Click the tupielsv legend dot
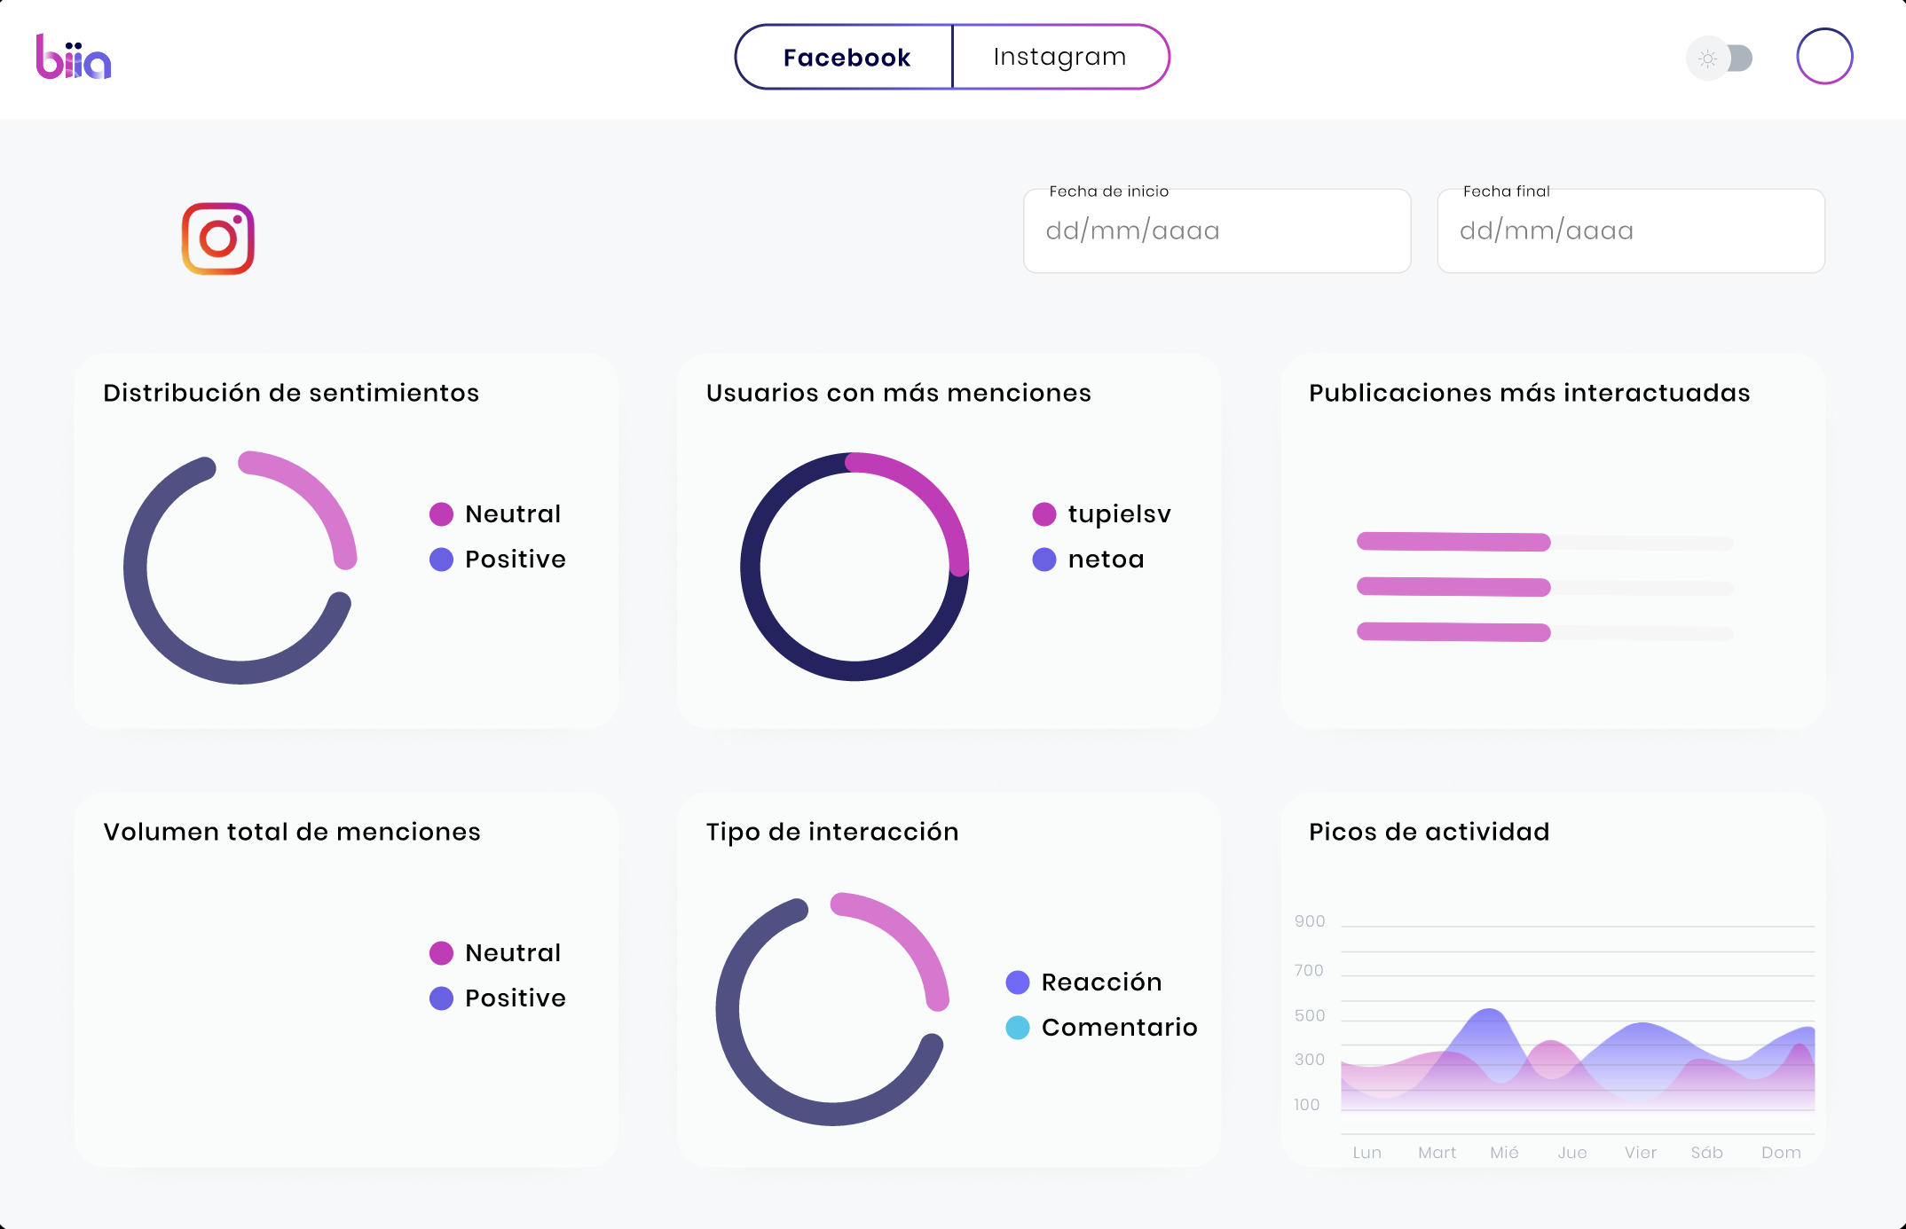The width and height of the screenshot is (1906, 1229). pyautogui.click(x=1044, y=514)
